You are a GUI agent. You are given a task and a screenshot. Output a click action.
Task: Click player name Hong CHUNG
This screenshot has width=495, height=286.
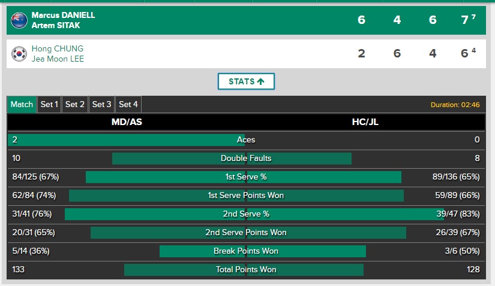tap(58, 48)
